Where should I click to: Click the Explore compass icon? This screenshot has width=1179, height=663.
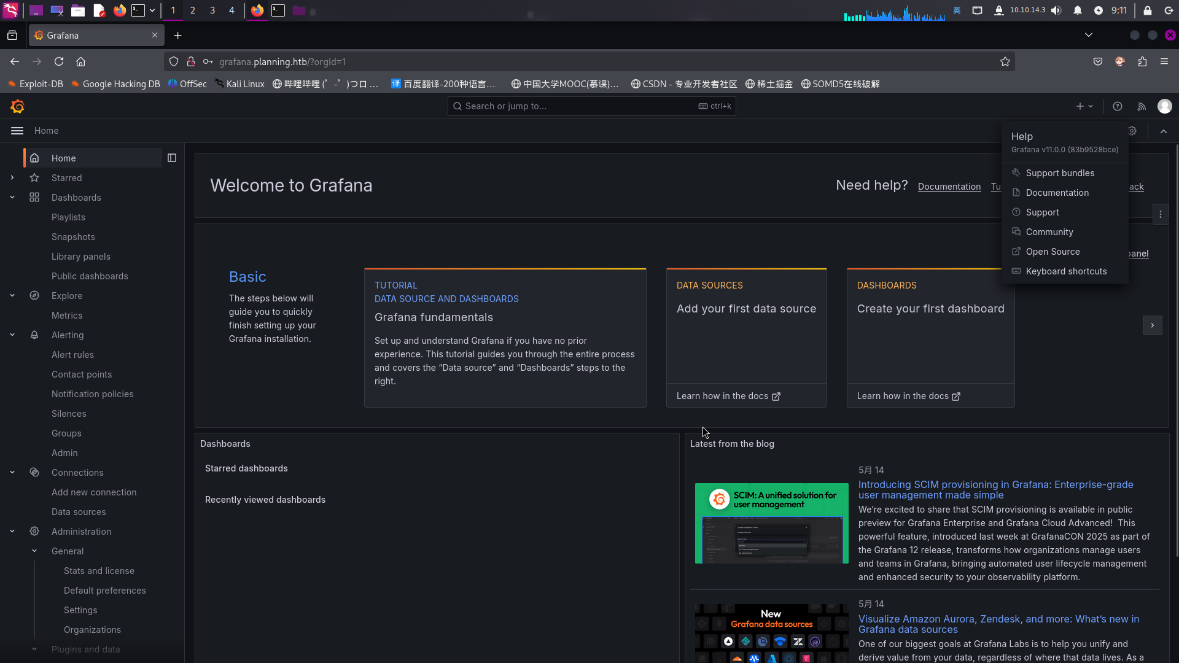[x=34, y=296]
